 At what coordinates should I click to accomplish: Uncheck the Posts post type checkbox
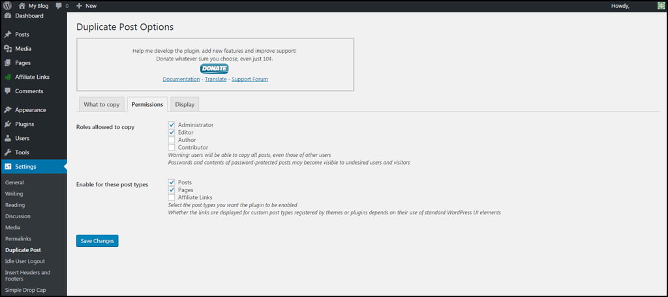tap(172, 182)
